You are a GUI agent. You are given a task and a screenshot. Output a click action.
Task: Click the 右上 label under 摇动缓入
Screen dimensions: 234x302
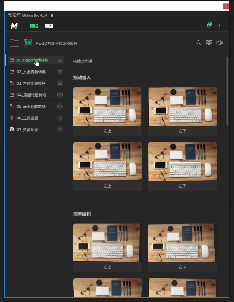pyautogui.click(x=107, y=131)
